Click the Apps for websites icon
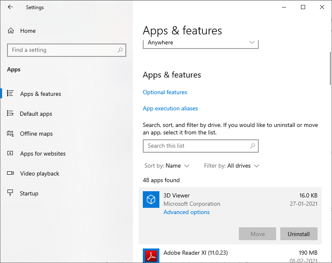The image size is (332, 263). point(10,153)
